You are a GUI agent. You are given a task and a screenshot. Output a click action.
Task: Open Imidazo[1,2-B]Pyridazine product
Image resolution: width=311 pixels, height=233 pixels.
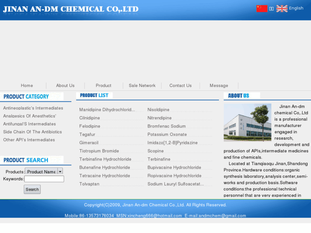[x=172, y=143]
